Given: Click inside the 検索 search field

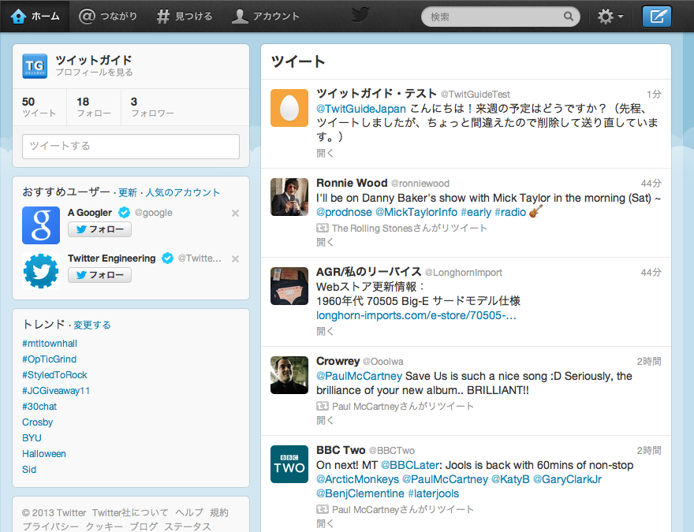Looking at the screenshot, I should (x=501, y=17).
